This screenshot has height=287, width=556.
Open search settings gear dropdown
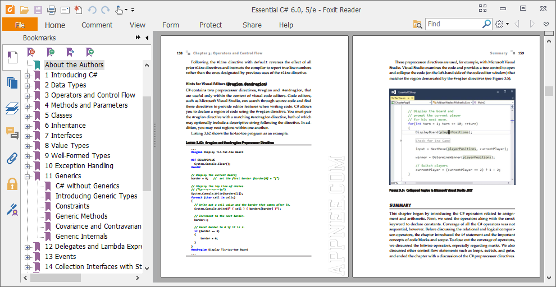[502, 24]
